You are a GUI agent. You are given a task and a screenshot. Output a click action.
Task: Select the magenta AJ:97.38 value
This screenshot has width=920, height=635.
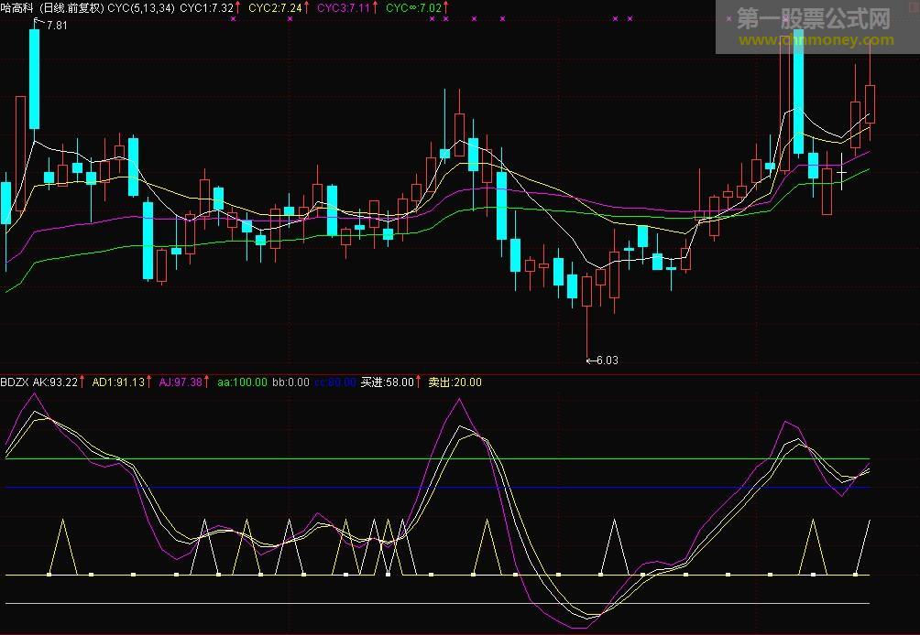click(181, 382)
